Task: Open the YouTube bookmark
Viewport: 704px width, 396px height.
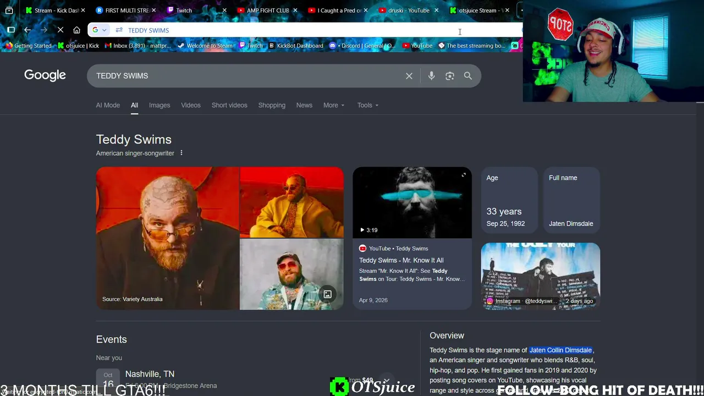Action: point(417,46)
